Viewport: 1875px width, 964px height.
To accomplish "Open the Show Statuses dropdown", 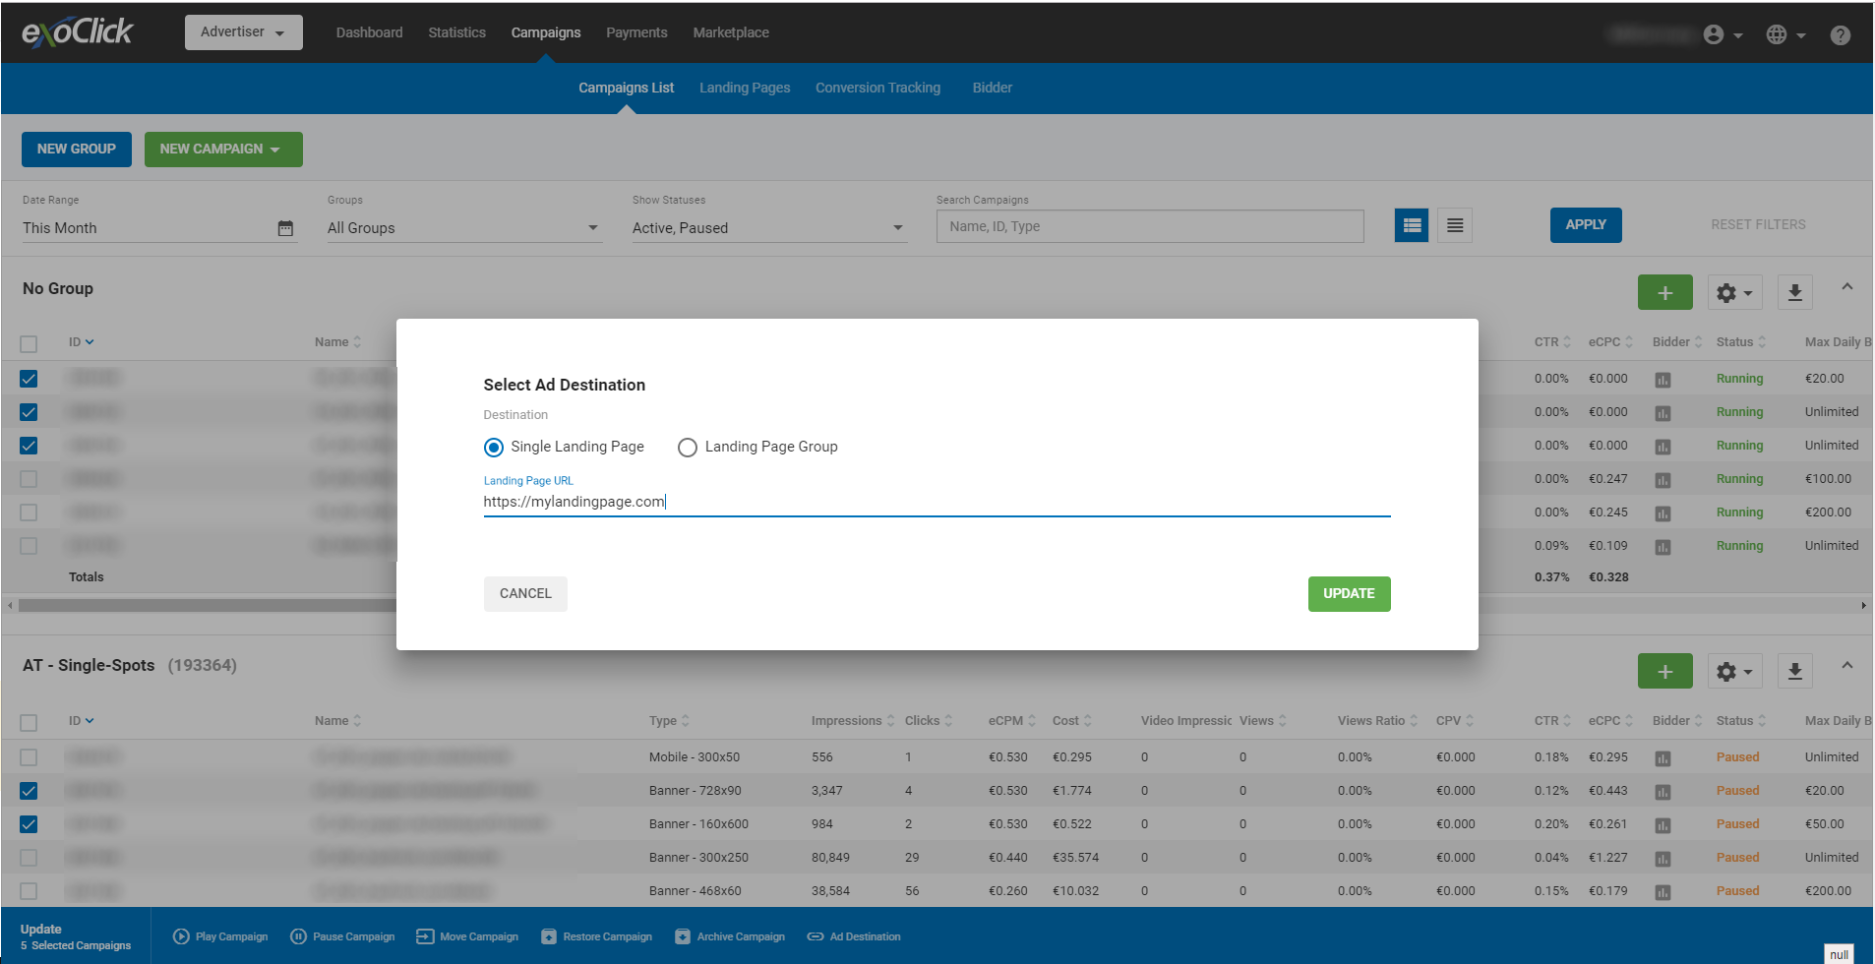I will click(768, 228).
